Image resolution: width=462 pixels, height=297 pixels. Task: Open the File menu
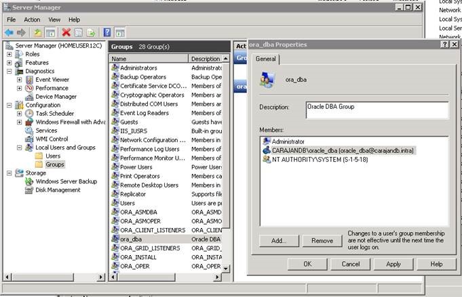[x=12, y=20]
